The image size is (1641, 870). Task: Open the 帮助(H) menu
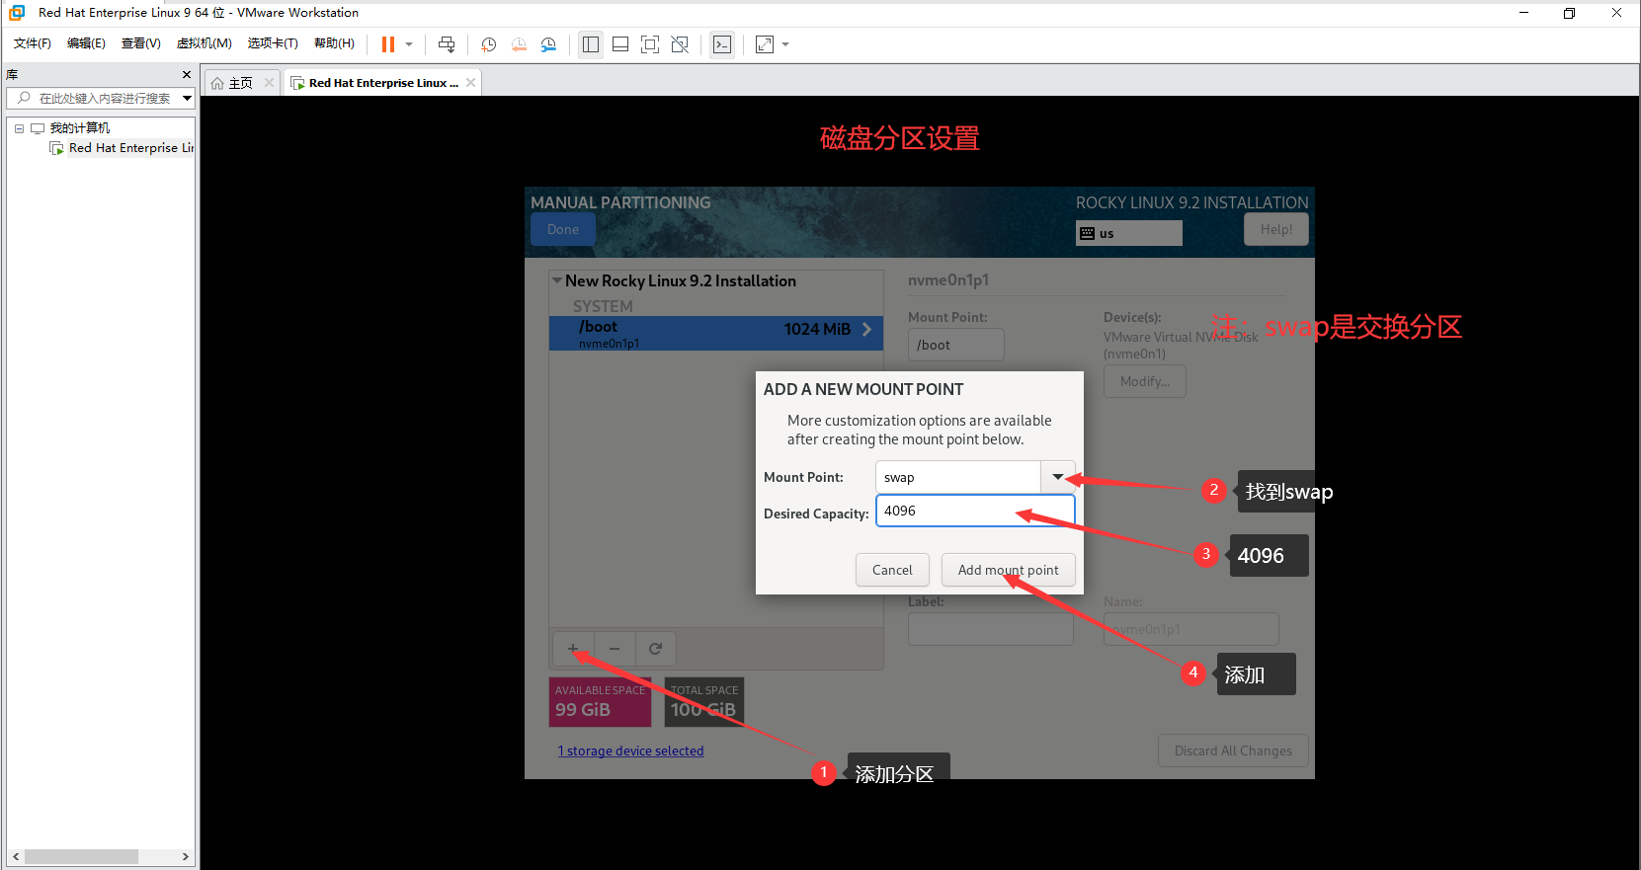point(334,43)
